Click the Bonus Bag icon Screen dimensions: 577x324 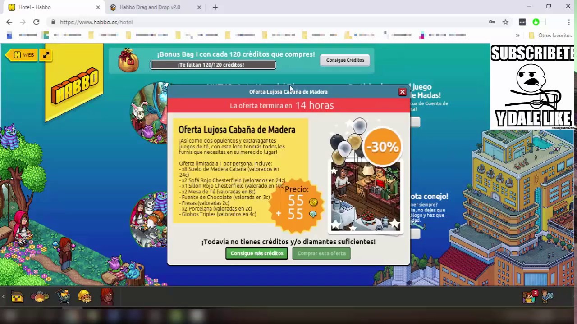tap(128, 60)
